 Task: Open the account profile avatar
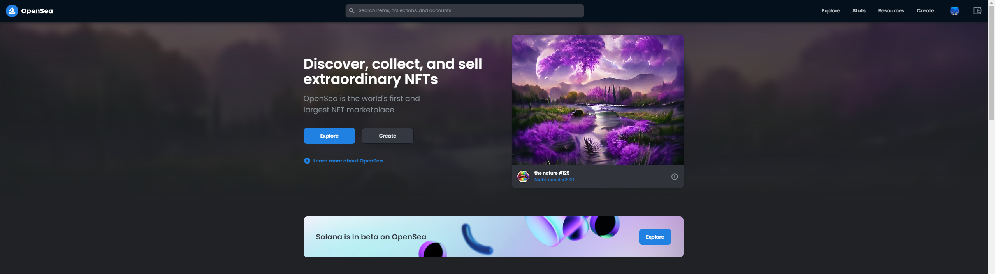coord(954,11)
